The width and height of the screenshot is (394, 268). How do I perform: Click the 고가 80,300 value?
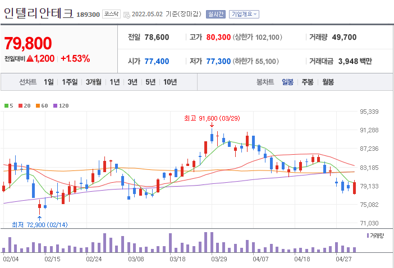tap(218, 37)
